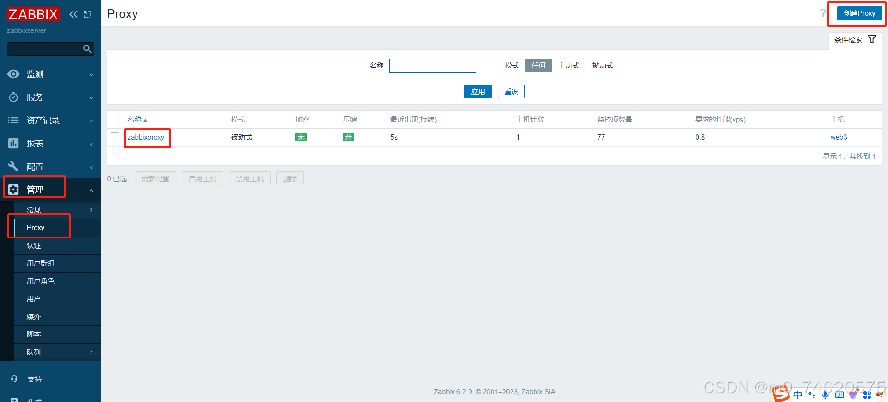The width and height of the screenshot is (888, 402).
Task: Open the 认证 menu item
Action: pyautogui.click(x=57, y=246)
